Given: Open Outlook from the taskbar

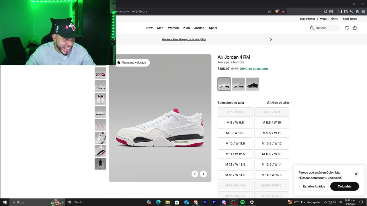Looking at the screenshot, I should (x=186, y=202).
